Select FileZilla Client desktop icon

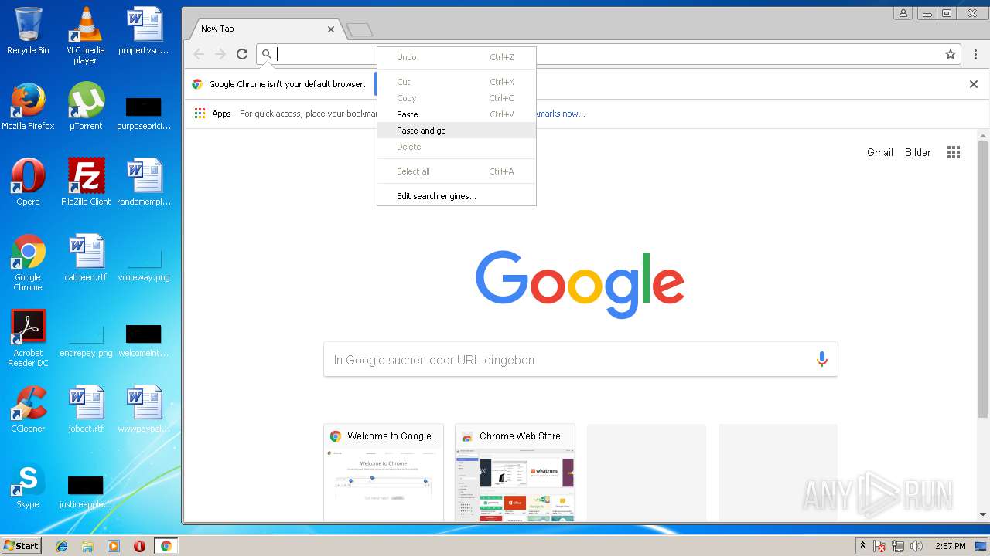86,182
